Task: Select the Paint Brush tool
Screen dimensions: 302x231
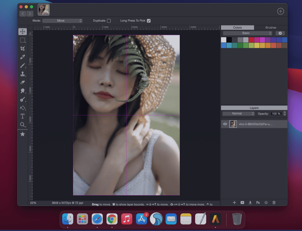Action: pyautogui.click(x=23, y=65)
